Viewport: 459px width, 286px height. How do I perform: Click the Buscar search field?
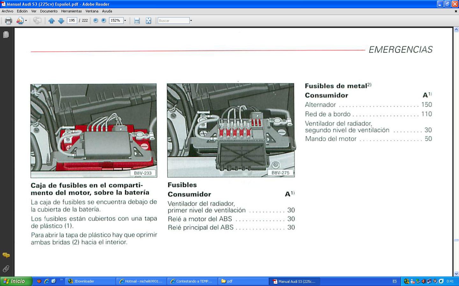[174, 21]
